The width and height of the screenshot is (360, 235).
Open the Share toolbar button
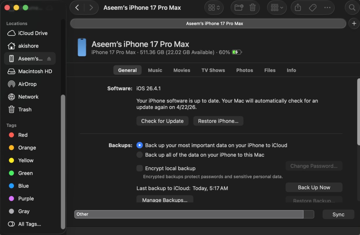(x=298, y=8)
